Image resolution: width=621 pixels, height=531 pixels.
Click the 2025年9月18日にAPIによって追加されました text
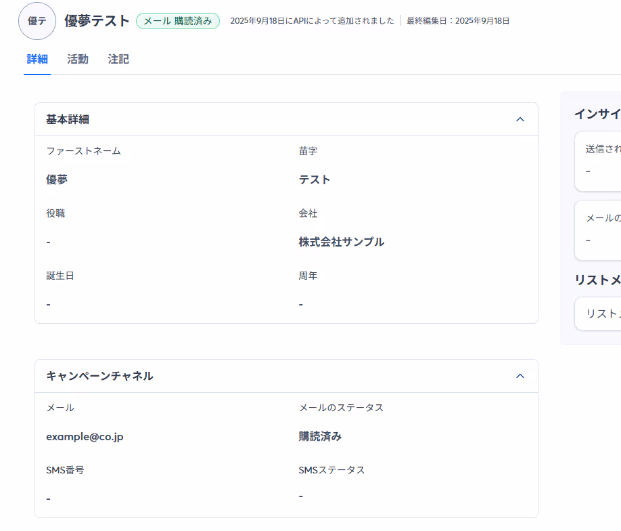[312, 20]
